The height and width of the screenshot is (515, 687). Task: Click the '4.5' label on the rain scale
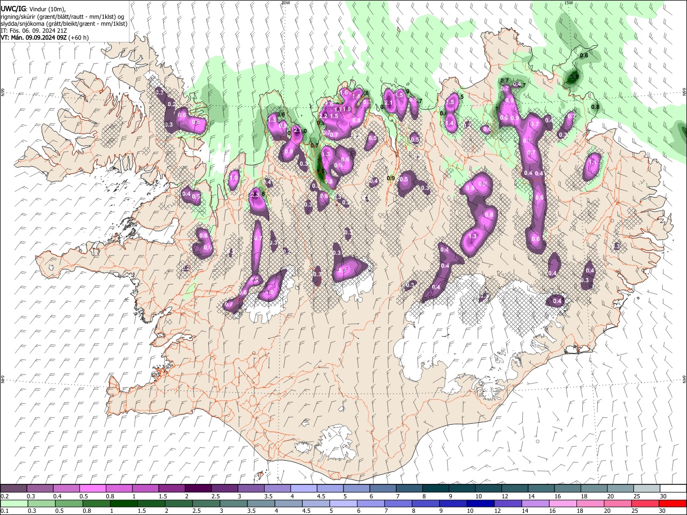point(306,511)
